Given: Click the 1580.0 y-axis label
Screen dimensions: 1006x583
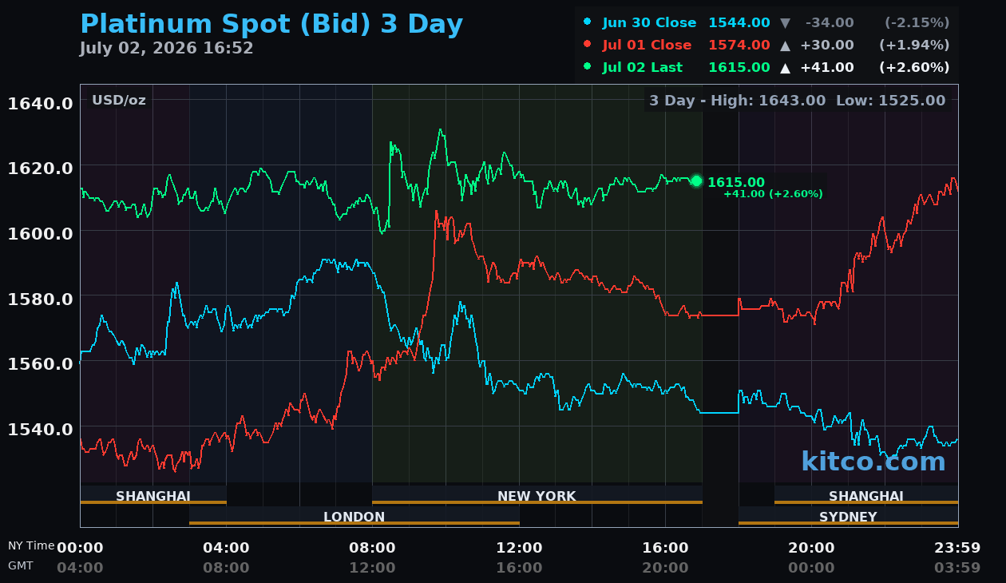Looking at the screenshot, I should click(x=41, y=299).
